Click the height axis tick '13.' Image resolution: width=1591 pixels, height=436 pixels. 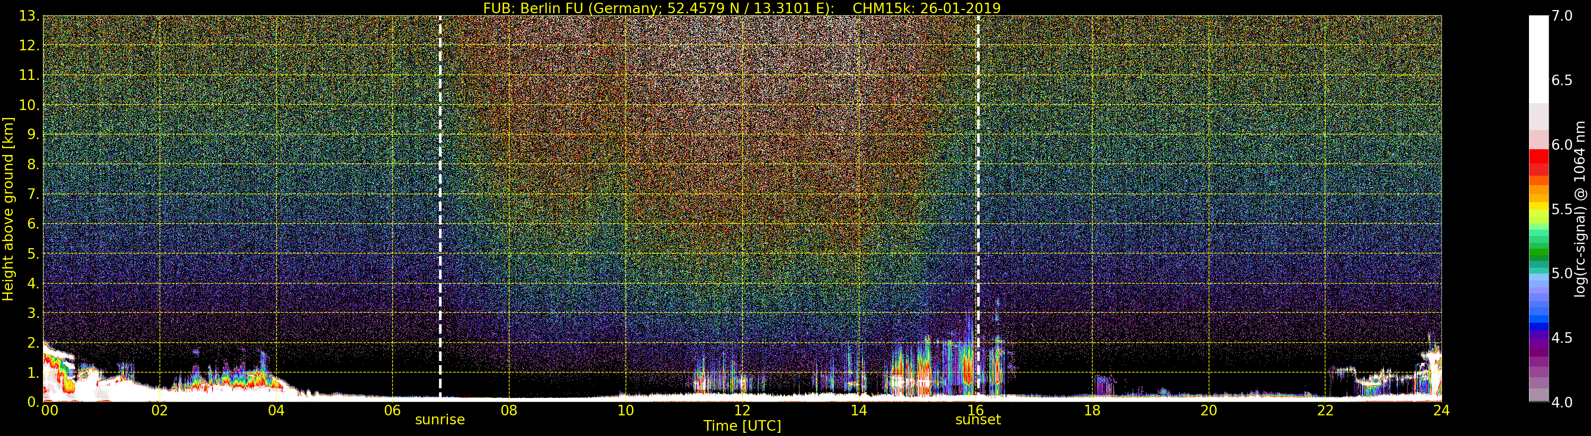point(29,16)
